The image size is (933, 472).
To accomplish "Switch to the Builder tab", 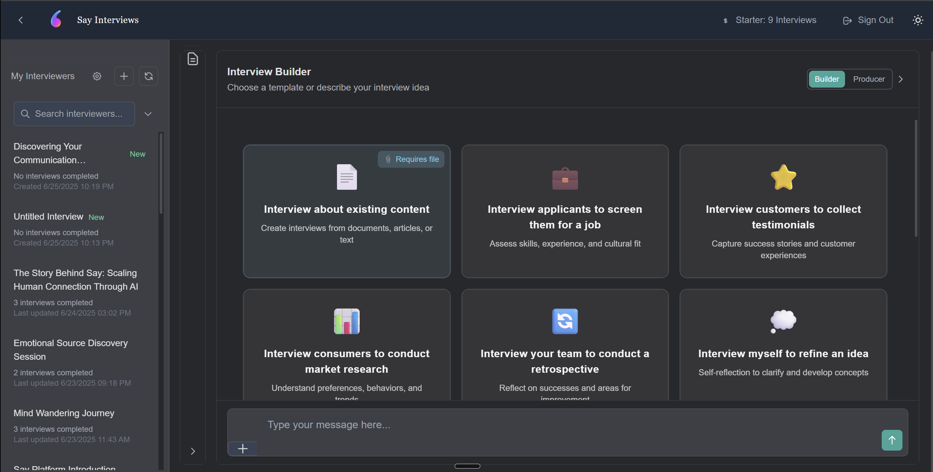I will (827, 79).
